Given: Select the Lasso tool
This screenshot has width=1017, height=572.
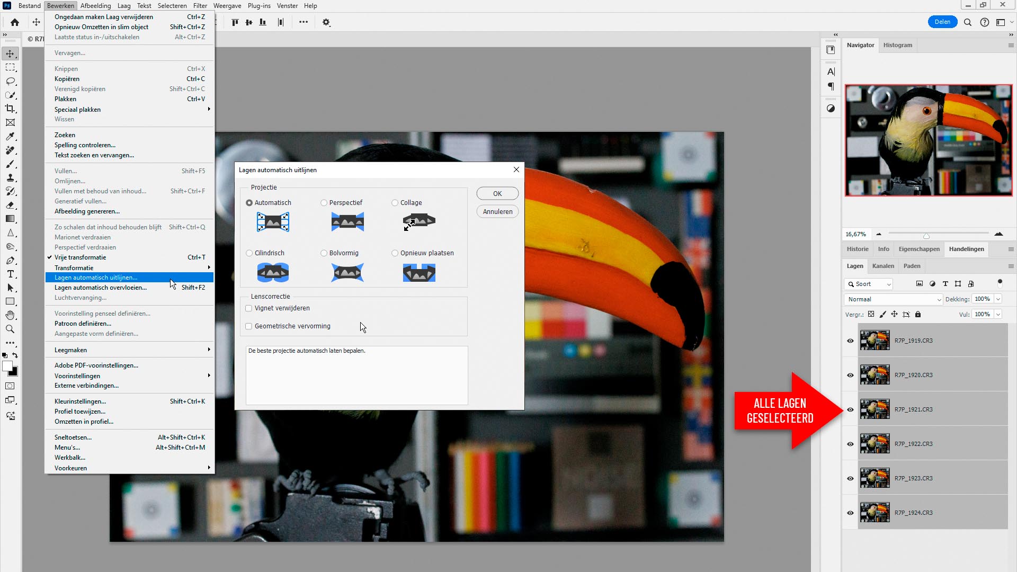Looking at the screenshot, I should (10, 81).
